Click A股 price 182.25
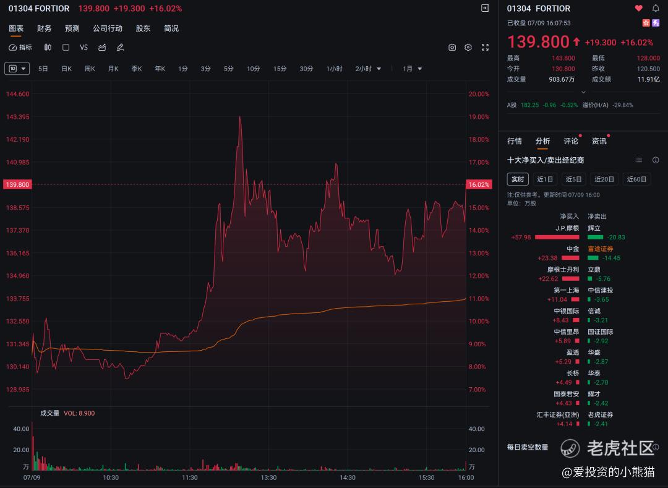 (529, 105)
